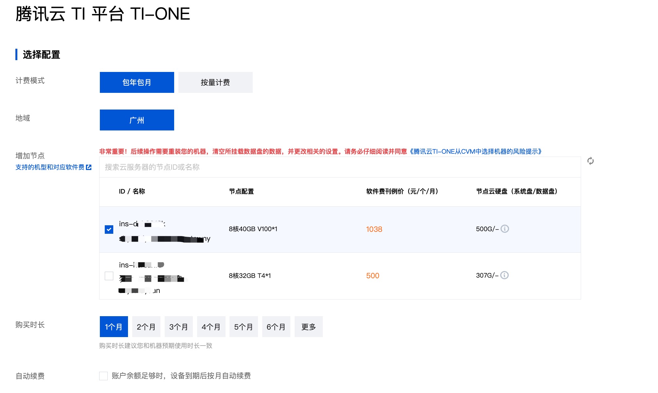Select the 广州 region button
Screen dimensions: 658x393
point(137,120)
